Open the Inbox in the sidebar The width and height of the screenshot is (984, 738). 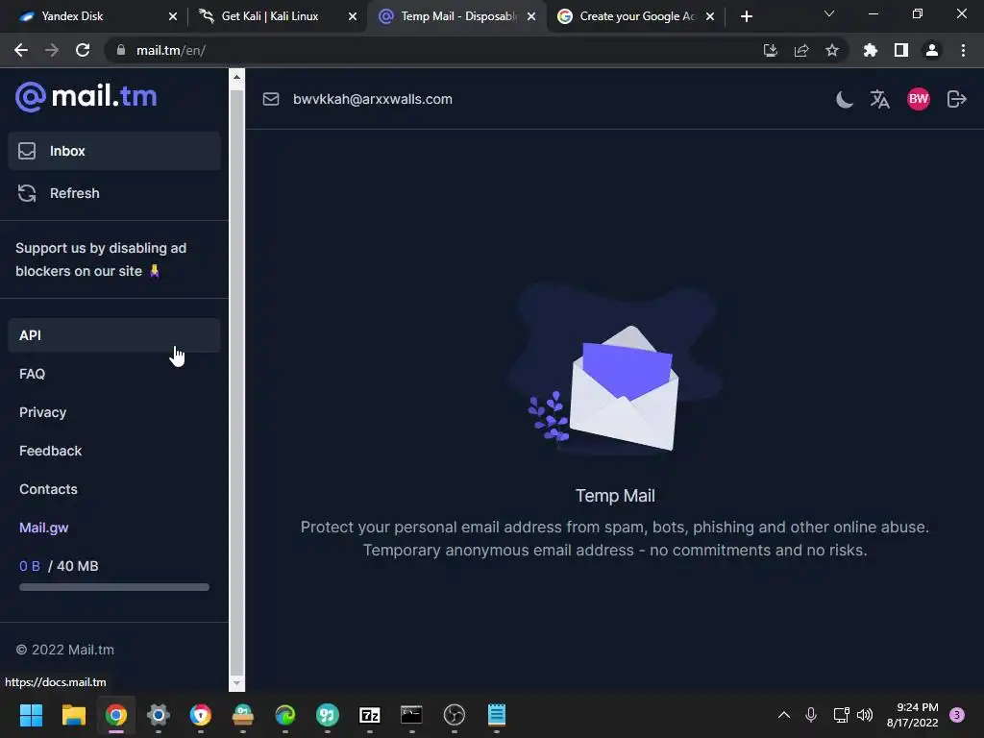[114, 151]
